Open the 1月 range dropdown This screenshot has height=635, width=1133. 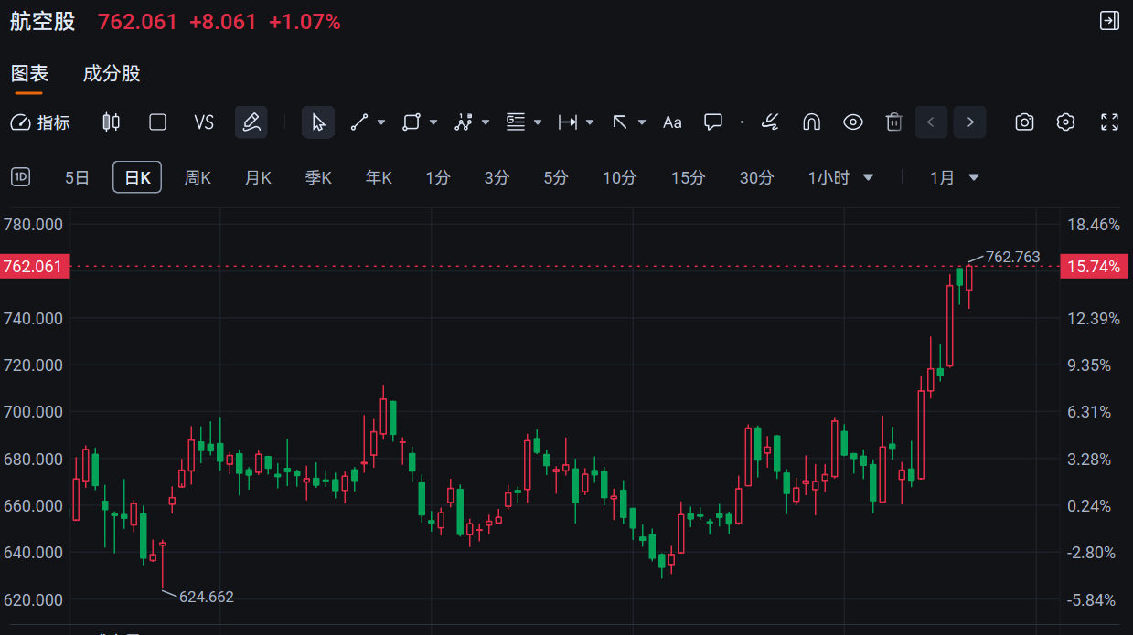954,177
